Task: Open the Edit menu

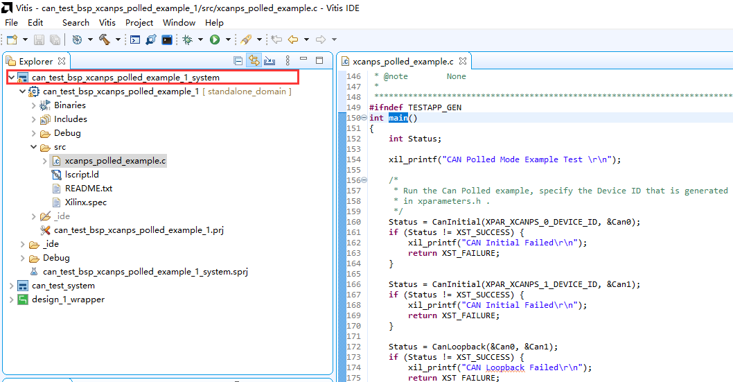Action: (x=35, y=22)
